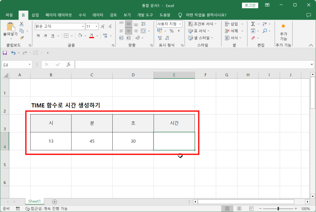Viewport: 316px width, 212px height.
Task: Click the Undo arrow icon
Action: point(13,53)
